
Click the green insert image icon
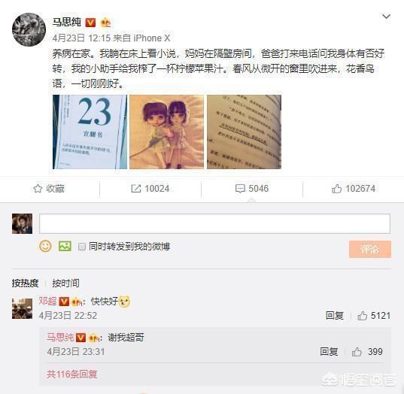pos(65,246)
